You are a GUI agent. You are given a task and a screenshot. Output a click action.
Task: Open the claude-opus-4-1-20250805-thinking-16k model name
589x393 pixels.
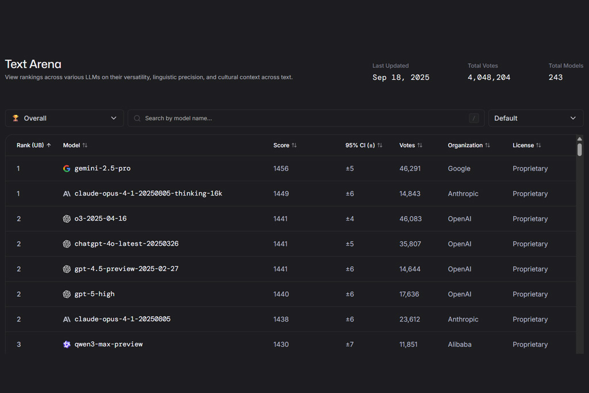click(x=148, y=193)
